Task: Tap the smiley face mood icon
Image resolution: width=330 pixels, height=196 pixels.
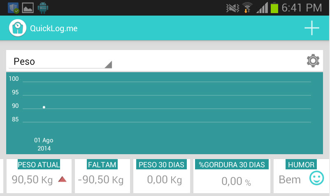Action: pyautogui.click(x=316, y=178)
